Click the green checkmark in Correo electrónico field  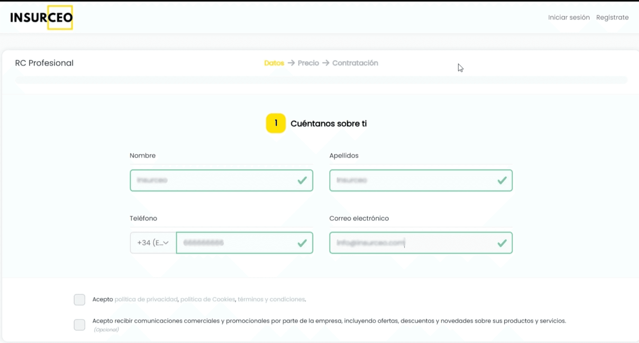(x=502, y=243)
